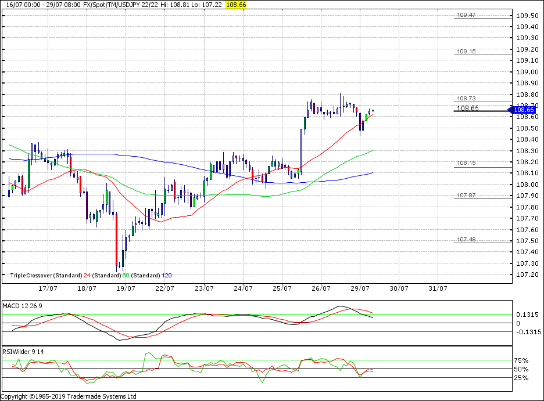Select the 109.47 resistance level label
Screen dimensions: 544x401
466,15
